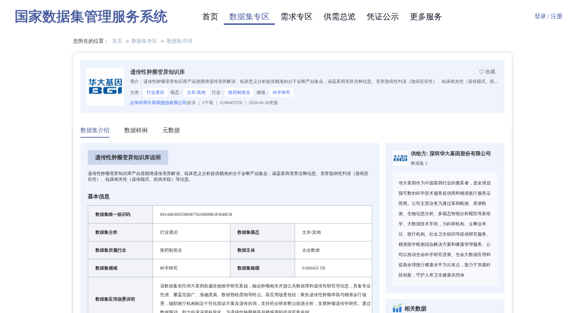Click the 遗传性肿瘤变异知识库说明 heading
This screenshot has height=313, width=585.
coord(128,157)
